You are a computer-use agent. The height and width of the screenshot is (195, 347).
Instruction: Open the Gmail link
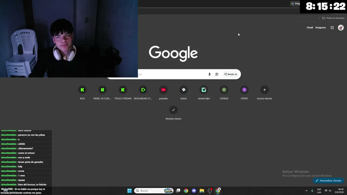(310, 28)
